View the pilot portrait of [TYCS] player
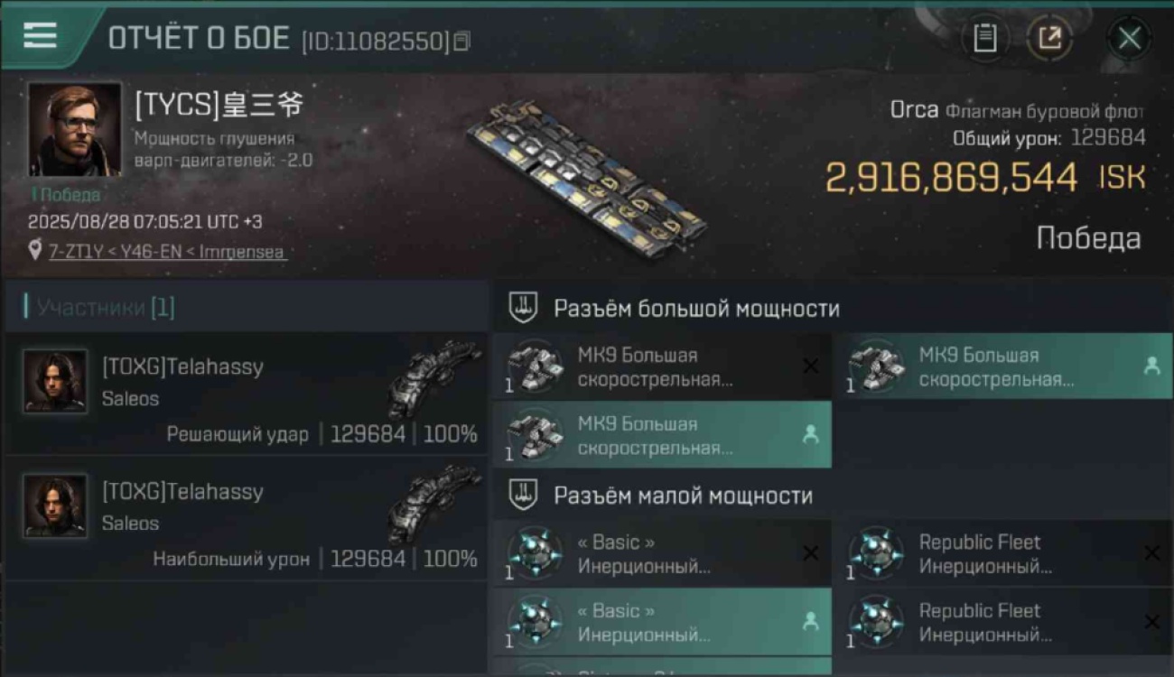Screen dimensions: 1174x677 (x=74, y=129)
